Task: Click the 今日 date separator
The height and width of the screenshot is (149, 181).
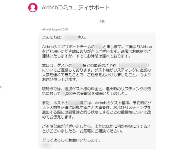Action: pos(102,22)
